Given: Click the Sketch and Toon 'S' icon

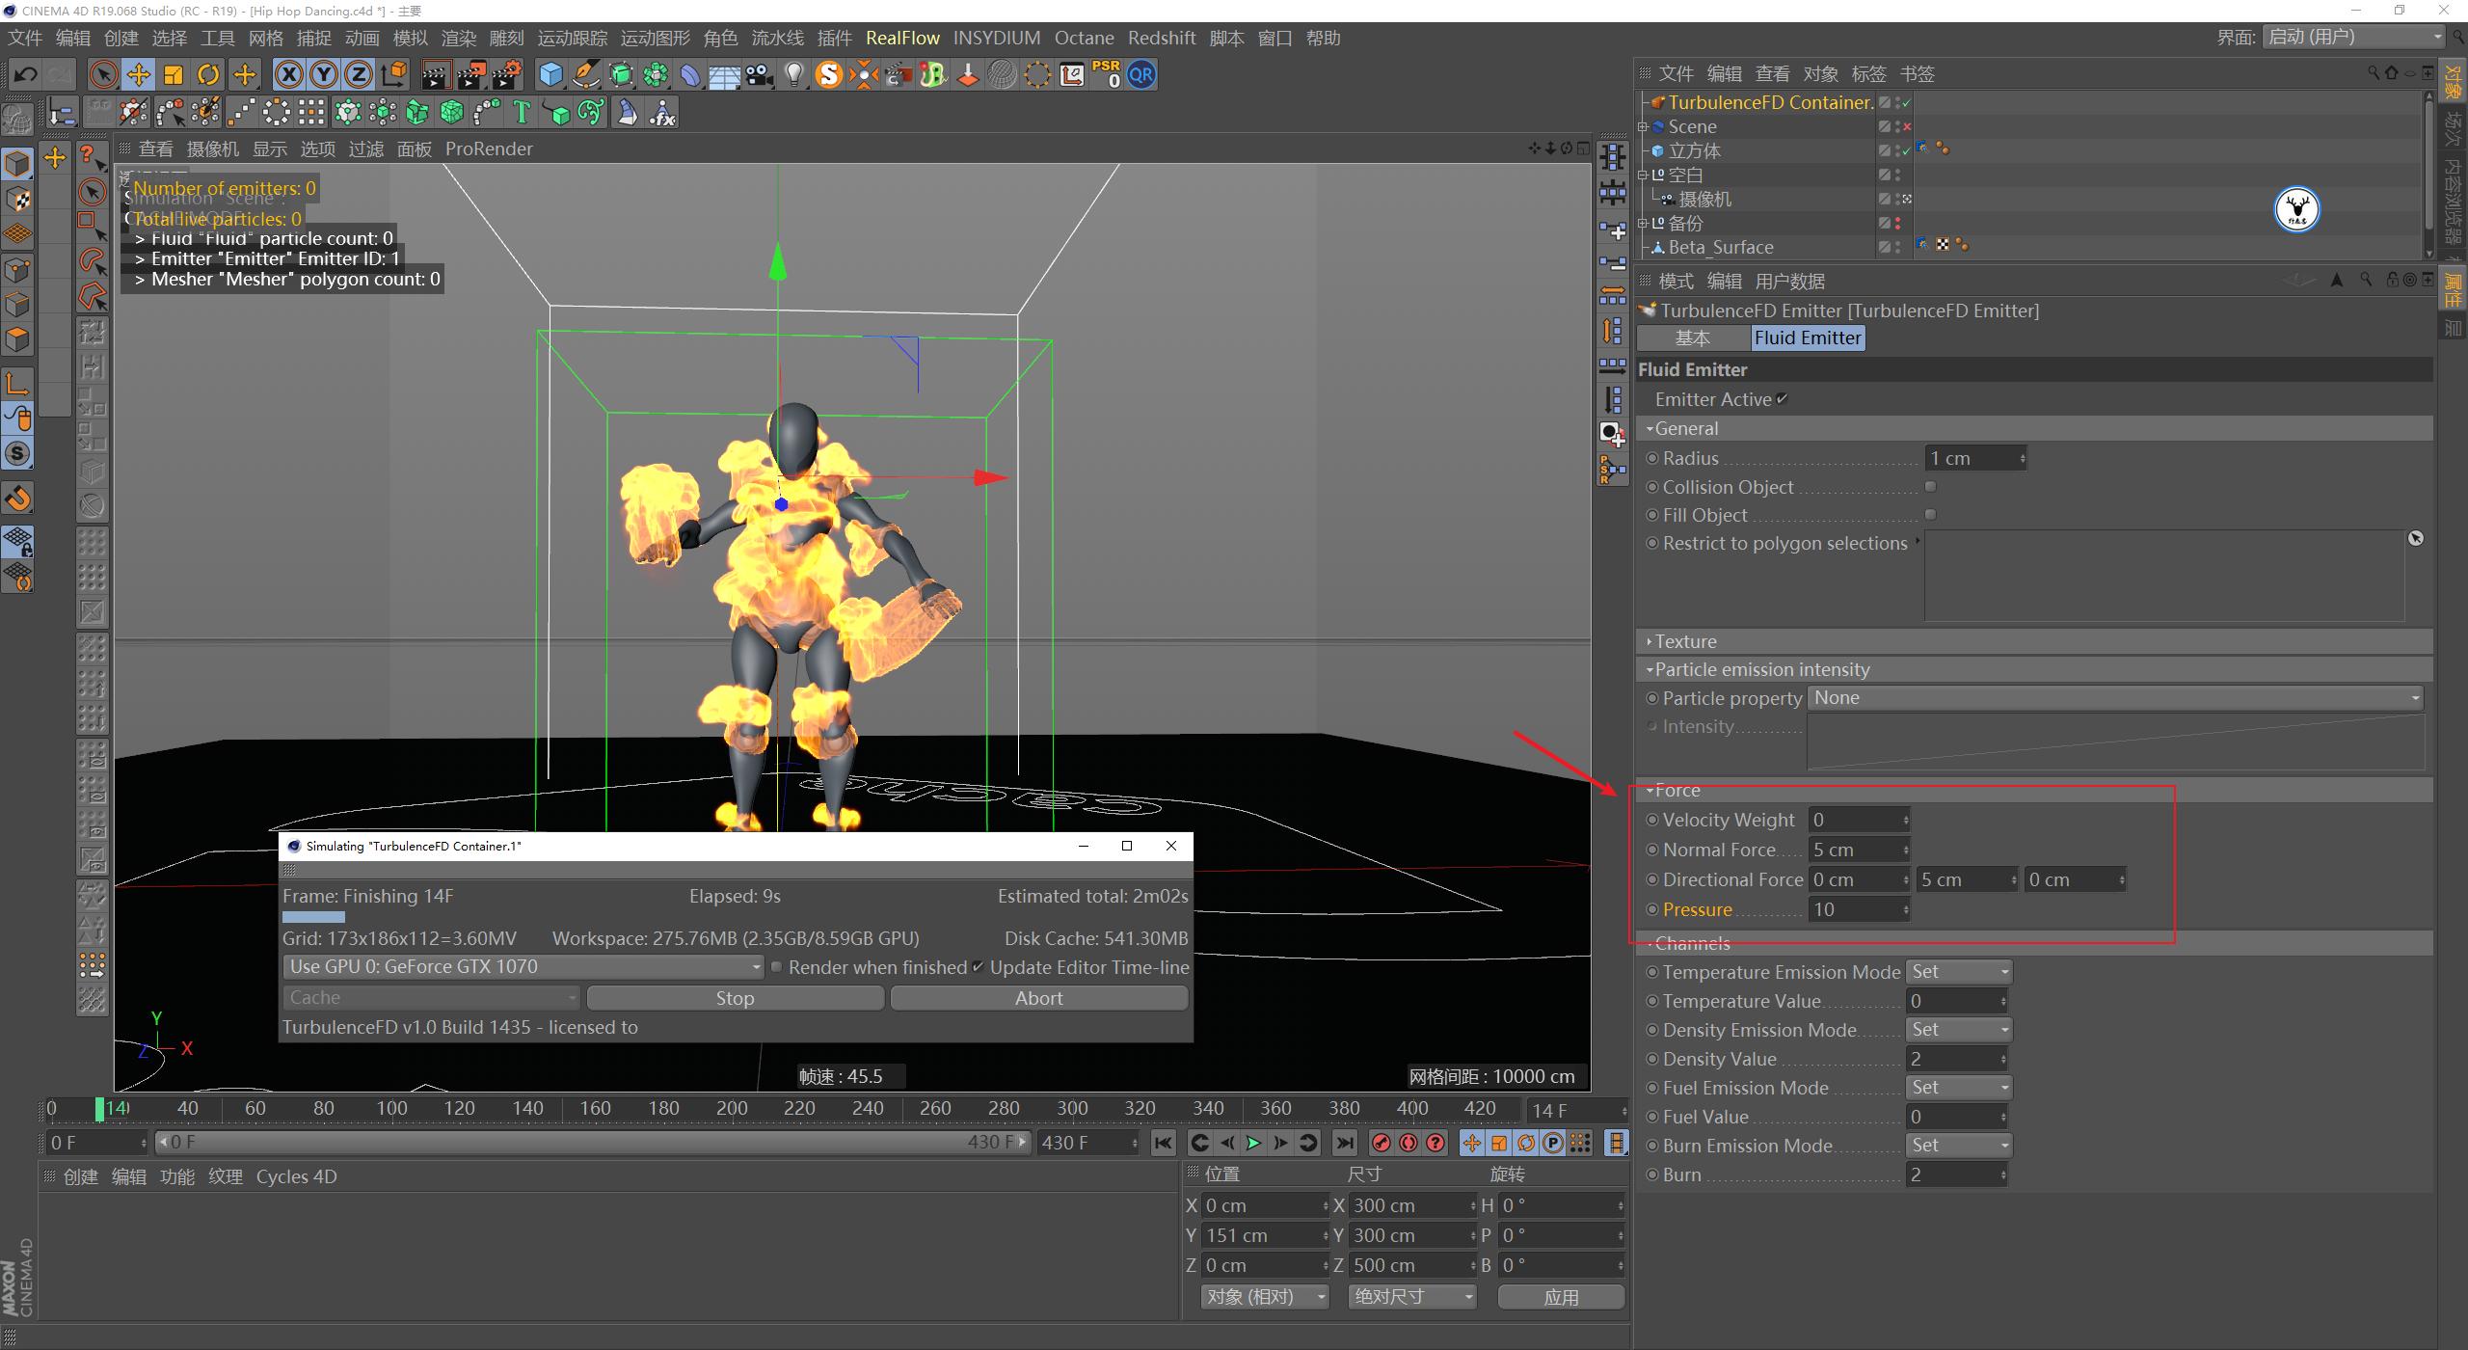Looking at the screenshot, I should 828,74.
